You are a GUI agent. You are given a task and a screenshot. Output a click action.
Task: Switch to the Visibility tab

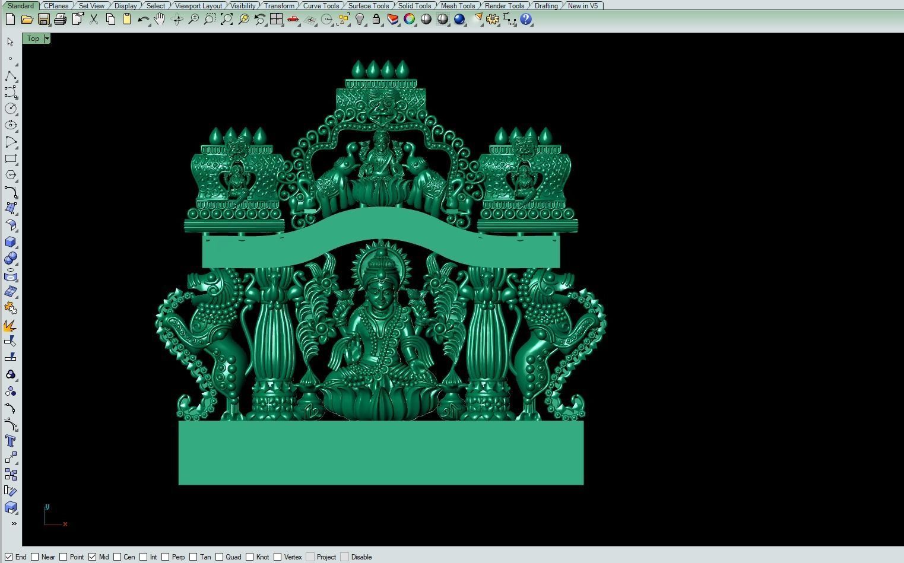point(243,5)
